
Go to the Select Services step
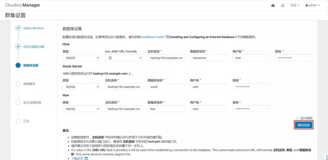(x=33, y=28)
